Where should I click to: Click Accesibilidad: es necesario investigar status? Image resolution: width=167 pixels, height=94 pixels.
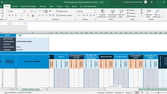coord(18,93)
